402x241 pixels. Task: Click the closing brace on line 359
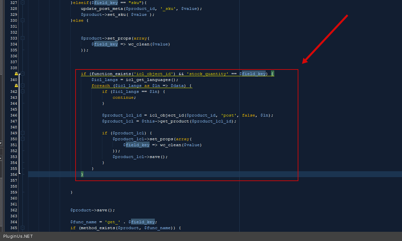point(72,192)
